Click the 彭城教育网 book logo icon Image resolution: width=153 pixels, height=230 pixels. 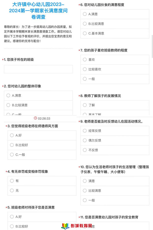(x=65, y=226)
